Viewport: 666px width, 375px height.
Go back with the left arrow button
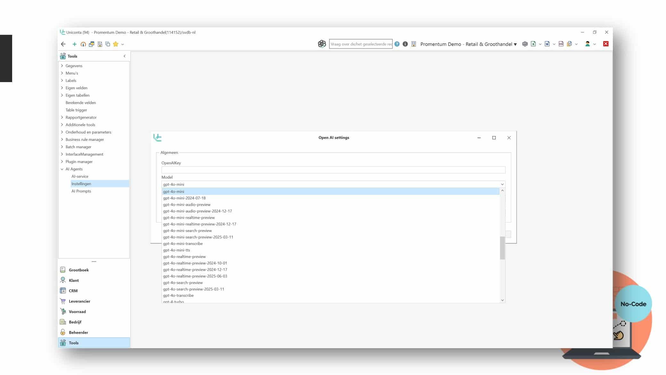click(63, 44)
